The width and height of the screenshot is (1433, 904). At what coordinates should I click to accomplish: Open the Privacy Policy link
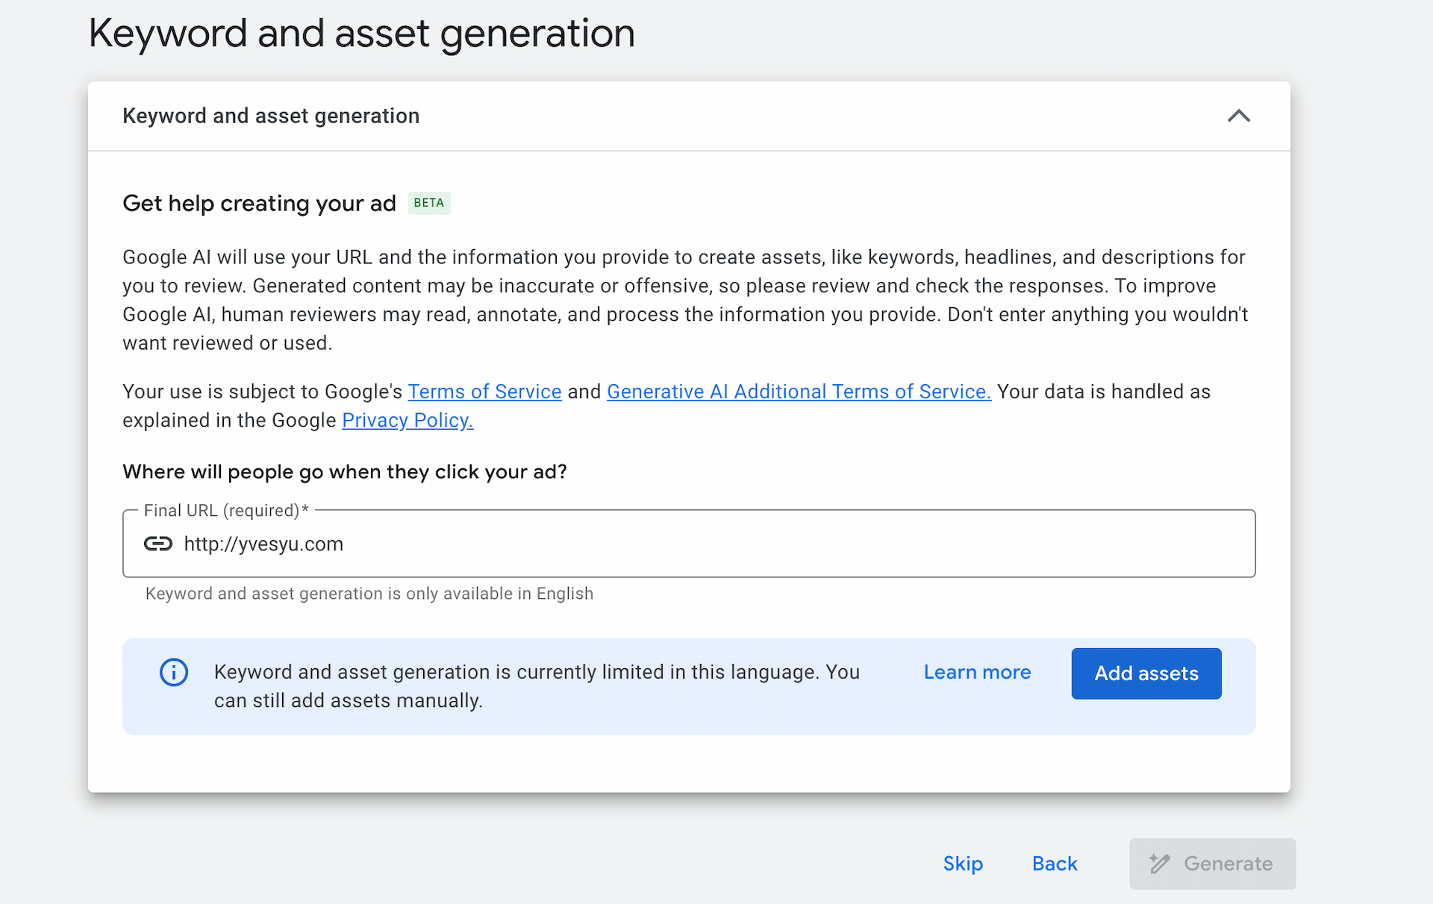click(408, 421)
